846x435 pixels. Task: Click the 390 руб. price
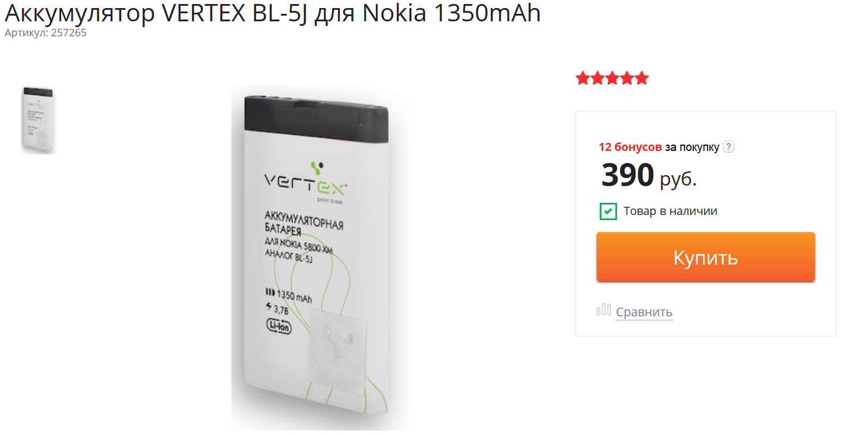[649, 176]
